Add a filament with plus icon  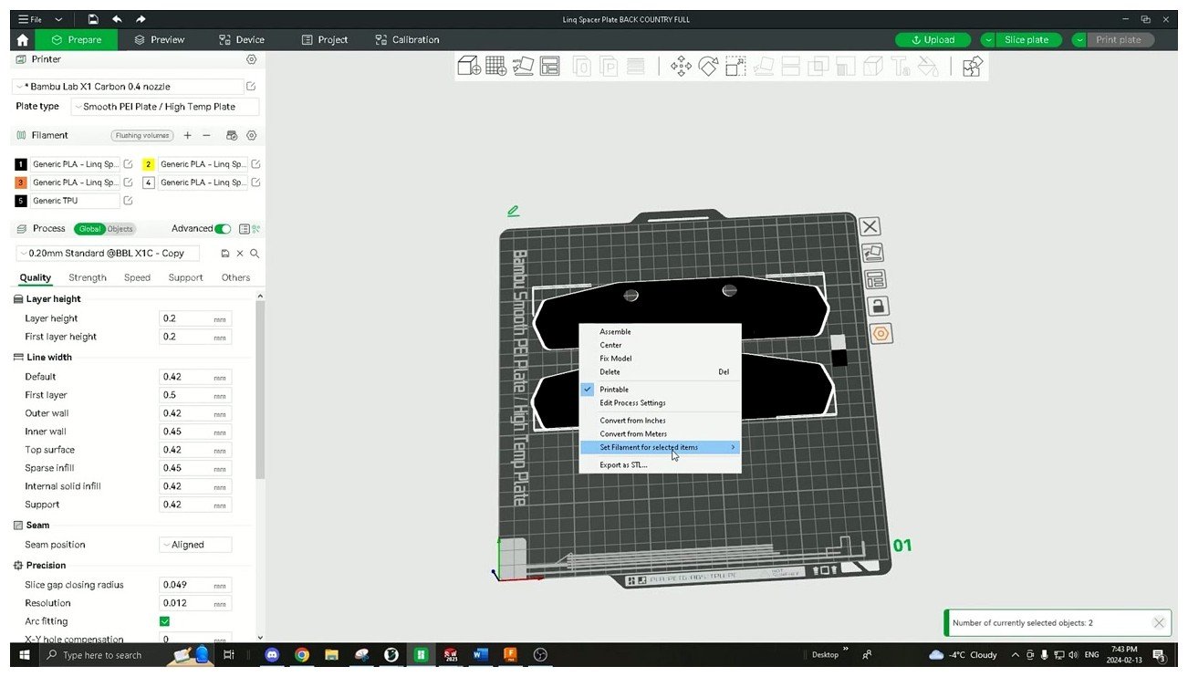[188, 135]
